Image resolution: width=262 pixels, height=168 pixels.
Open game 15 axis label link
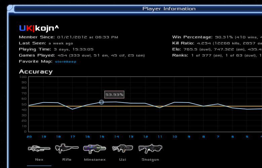click(102, 137)
